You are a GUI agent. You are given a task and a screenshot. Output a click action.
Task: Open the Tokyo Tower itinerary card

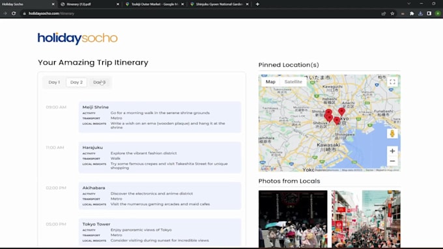point(160,232)
